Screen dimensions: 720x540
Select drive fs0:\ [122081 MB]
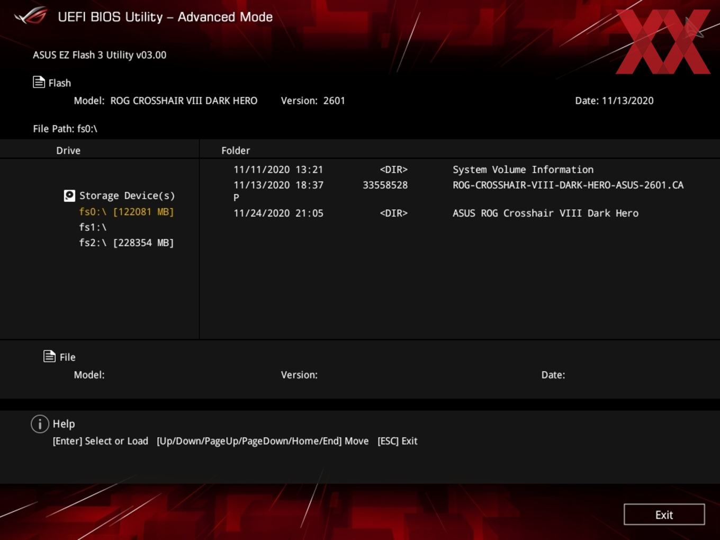[x=127, y=212]
